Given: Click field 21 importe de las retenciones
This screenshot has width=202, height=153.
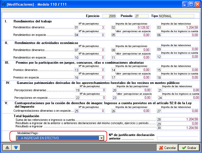Looking at the screenshot, I should tap(181, 90).
